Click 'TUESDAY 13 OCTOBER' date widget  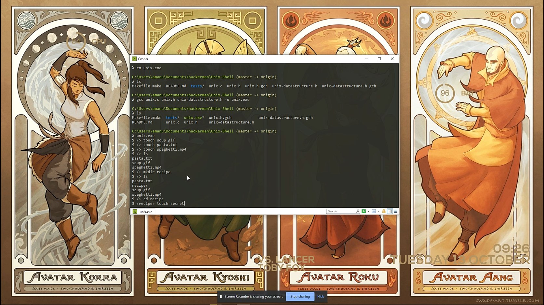[x=460, y=260]
